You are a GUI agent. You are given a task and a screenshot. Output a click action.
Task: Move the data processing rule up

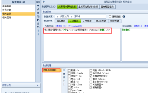point(64,81)
